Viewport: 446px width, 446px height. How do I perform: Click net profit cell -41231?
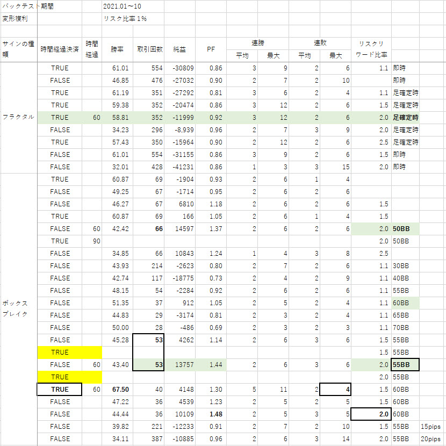point(180,167)
